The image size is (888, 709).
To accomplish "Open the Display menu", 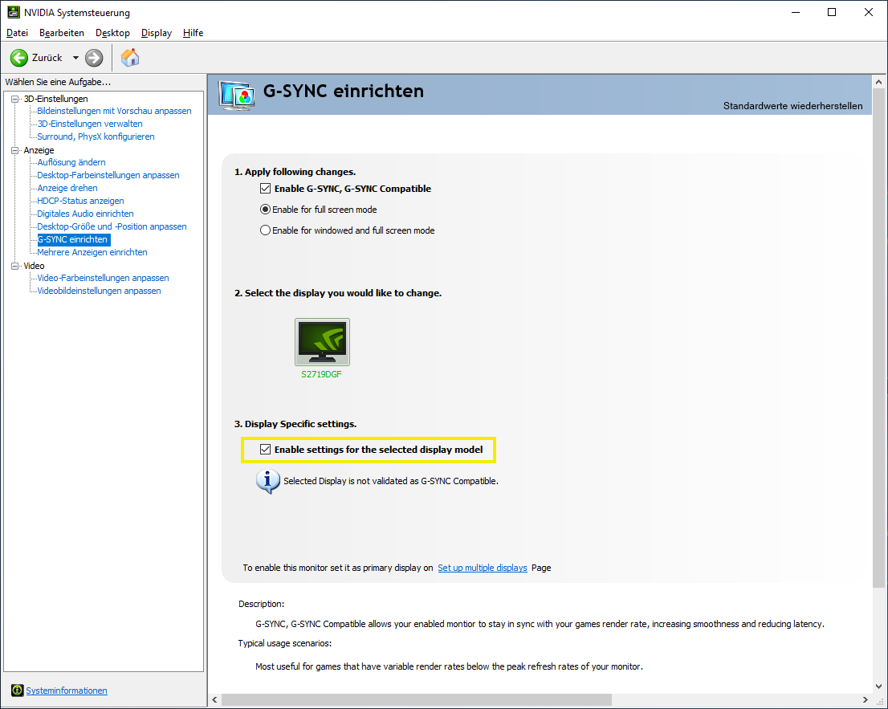I will click(x=157, y=33).
